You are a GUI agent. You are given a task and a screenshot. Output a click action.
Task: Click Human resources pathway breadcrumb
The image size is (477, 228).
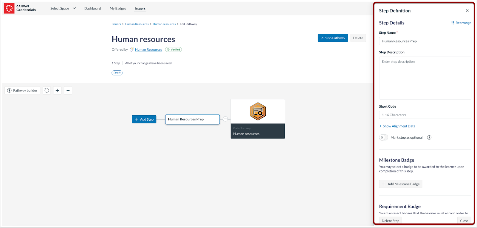tap(164, 24)
